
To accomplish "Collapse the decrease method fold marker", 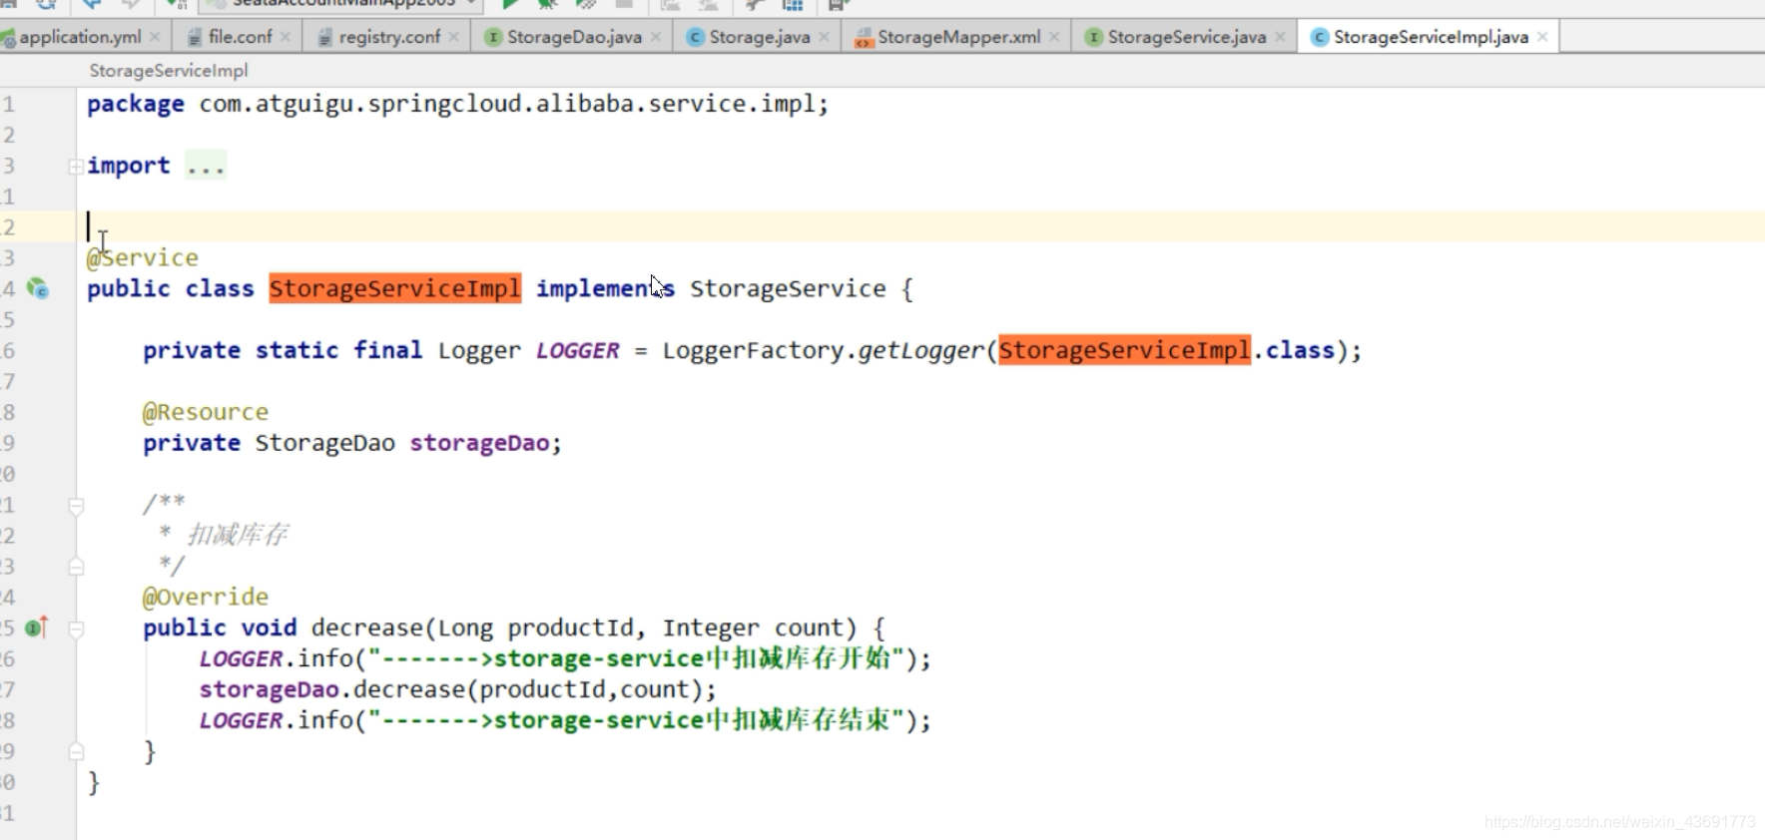I will [76, 629].
